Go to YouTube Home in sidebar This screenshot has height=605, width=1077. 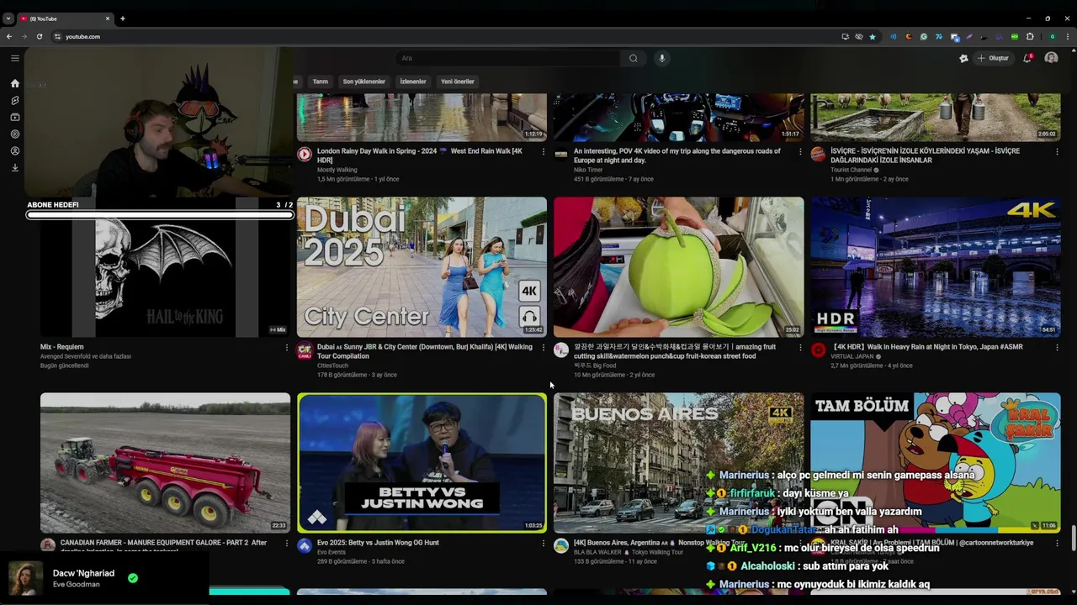(14, 83)
